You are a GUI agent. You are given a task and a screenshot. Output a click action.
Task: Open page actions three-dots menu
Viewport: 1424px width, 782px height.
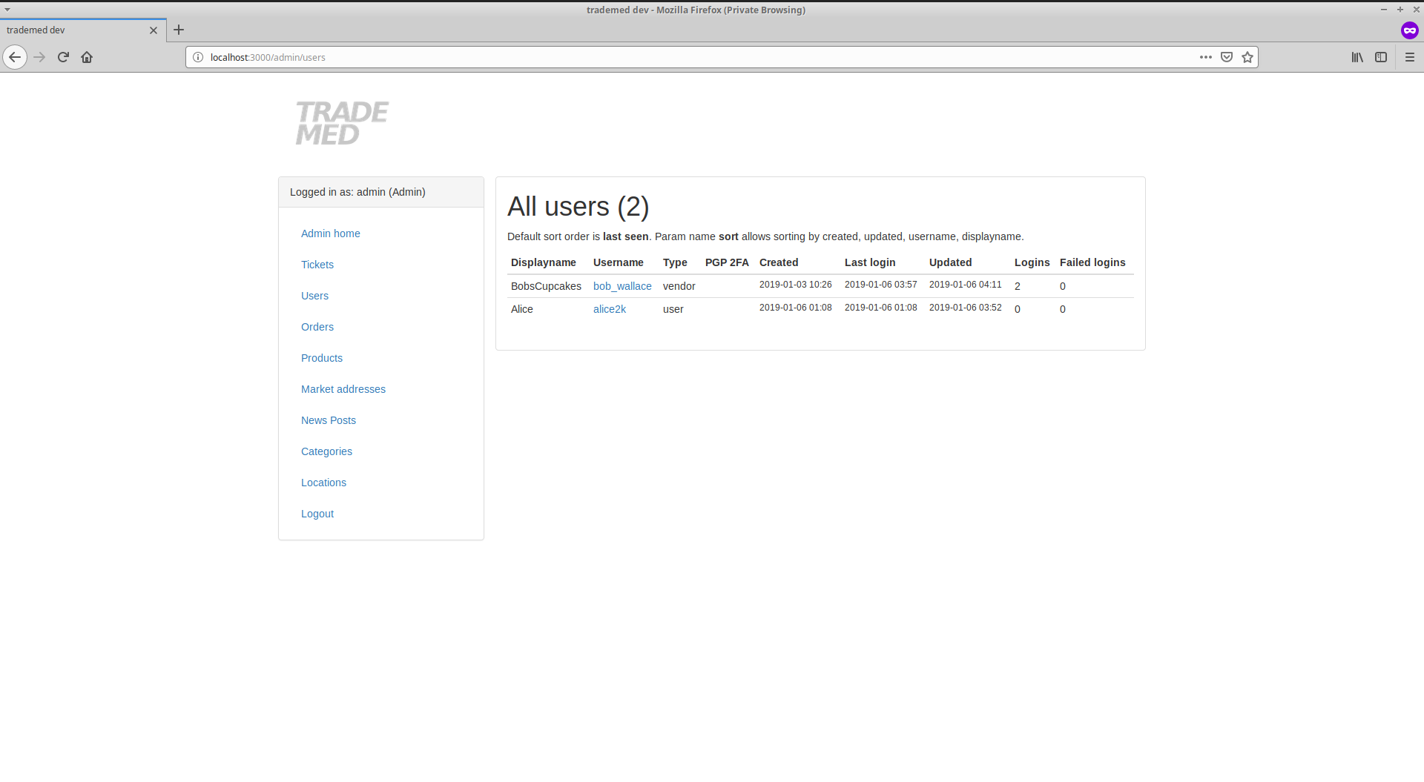1206,57
